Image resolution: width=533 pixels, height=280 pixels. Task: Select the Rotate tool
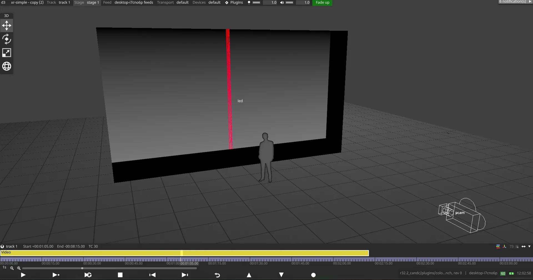7,39
